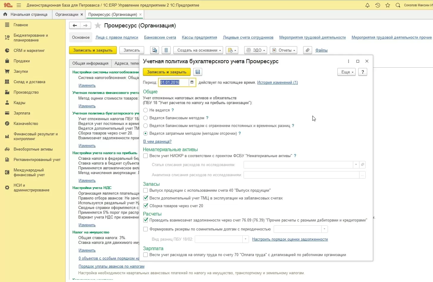Open "Банковские счета" section
This screenshot has width=433, height=282.
point(160,38)
